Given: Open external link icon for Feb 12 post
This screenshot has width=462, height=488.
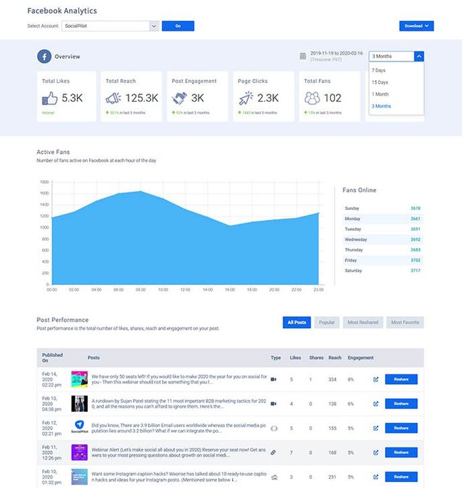Looking at the screenshot, I should click(376, 428).
